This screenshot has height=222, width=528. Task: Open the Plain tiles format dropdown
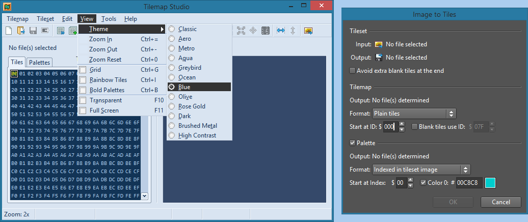click(414, 113)
